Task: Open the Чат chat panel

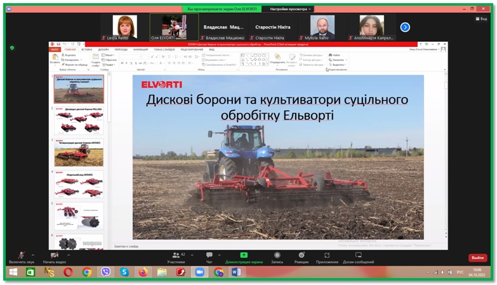Action: click(209, 258)
